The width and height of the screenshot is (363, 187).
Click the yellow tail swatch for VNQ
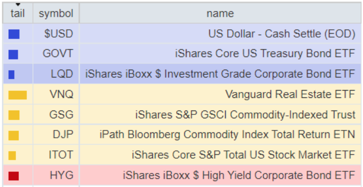[x=18, y=95]
